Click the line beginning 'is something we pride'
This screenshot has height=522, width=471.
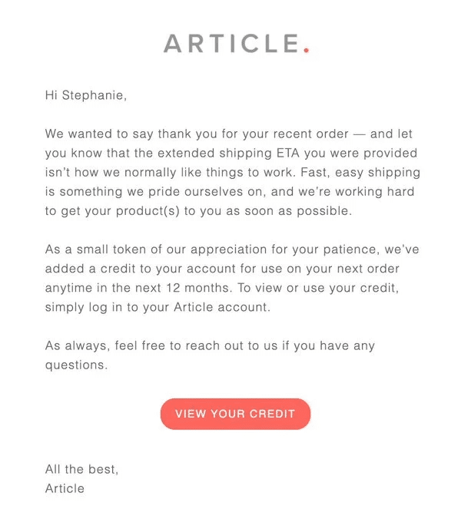tap(230, 192)
